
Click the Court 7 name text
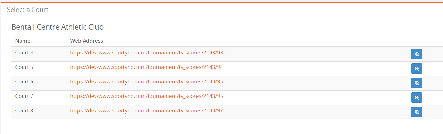point(24,96)
